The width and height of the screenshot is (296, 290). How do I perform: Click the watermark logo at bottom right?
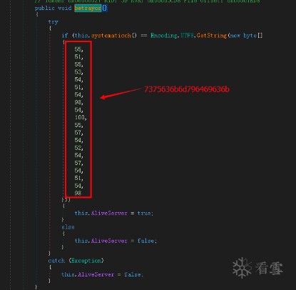257,268
